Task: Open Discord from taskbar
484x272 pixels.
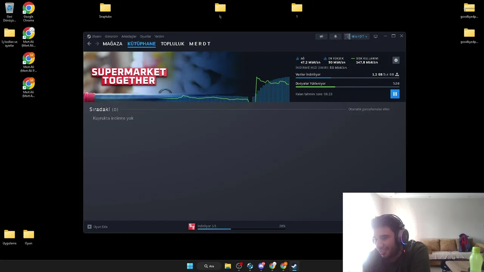Action: (x=261, y=266)
